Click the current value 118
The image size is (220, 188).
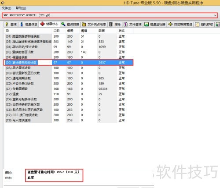(56, 94)
